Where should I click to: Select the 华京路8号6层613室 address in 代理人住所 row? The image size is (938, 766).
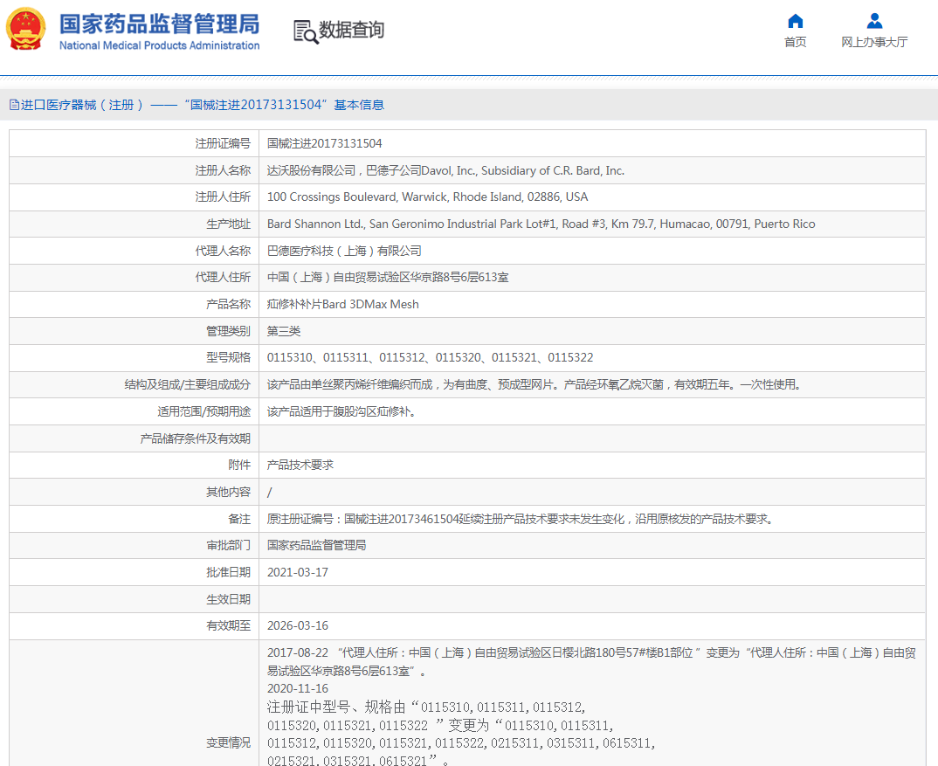click(388, 277)
